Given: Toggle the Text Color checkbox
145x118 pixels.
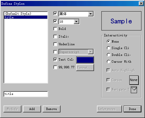Looking at the screenshot, I should pos(55,59).
